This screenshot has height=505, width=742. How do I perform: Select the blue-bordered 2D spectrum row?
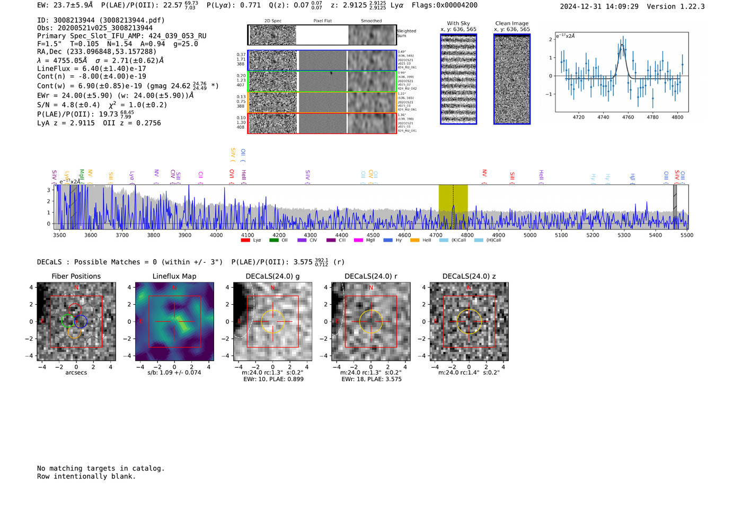click(x=322, y=60)
